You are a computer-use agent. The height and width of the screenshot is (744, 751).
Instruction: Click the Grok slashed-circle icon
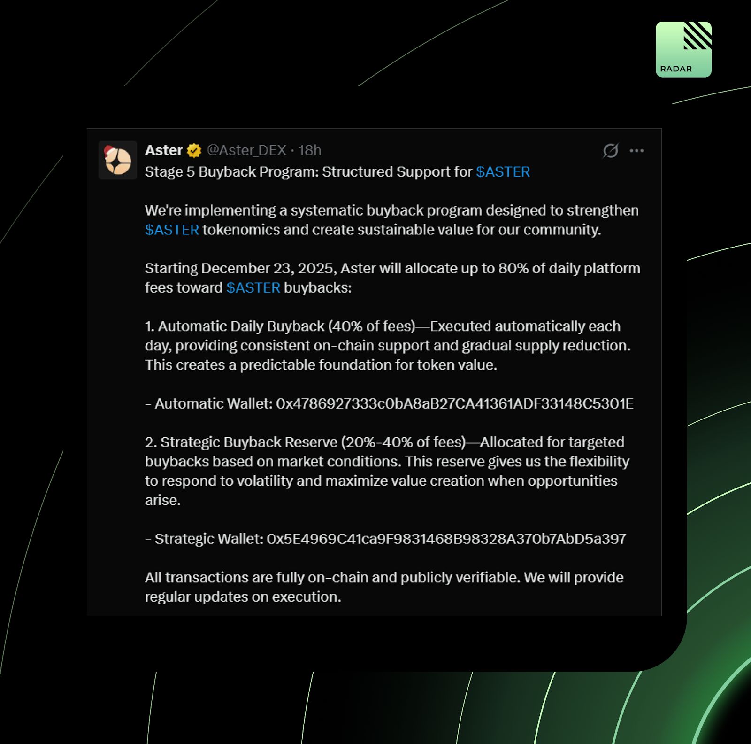tap(611, 151)
